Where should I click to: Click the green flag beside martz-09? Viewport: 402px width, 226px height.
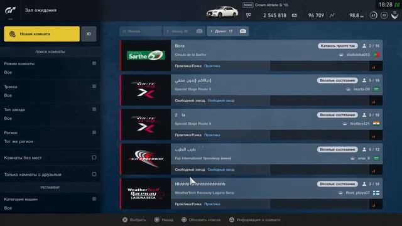(x=376, y=89)
